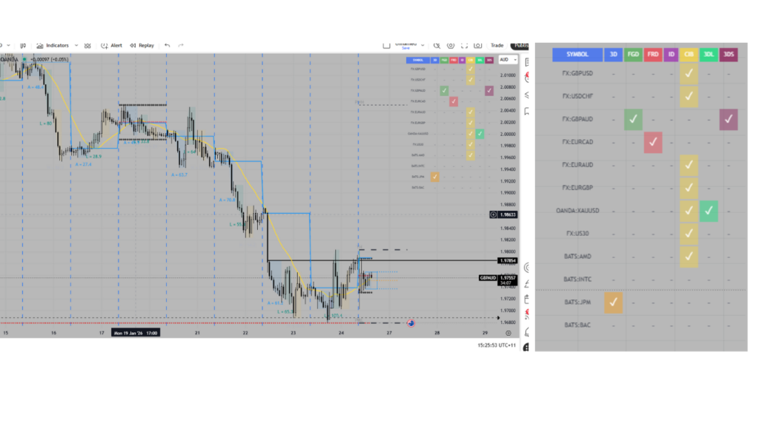Start bar Replay mode
Screen dimensions: 759x426
click(x=142, y=45)
